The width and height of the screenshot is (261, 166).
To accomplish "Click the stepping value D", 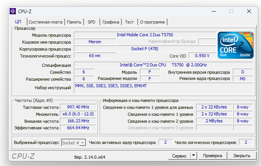I will click(x=243, y=72).
